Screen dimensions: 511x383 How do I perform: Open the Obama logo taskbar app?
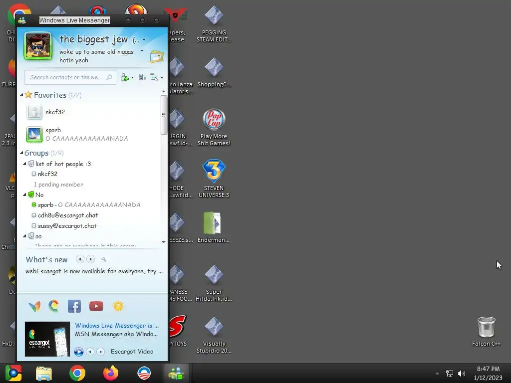tap(144, 373)
